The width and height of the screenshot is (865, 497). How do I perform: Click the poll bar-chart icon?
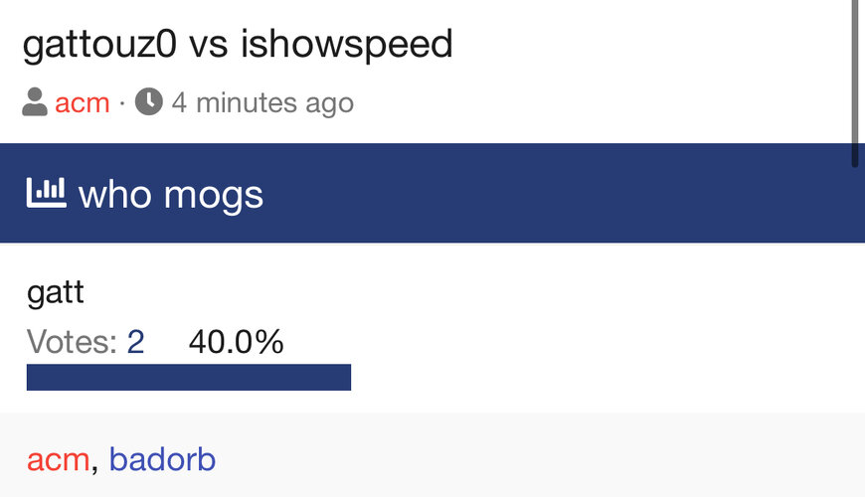click(46, 193)
